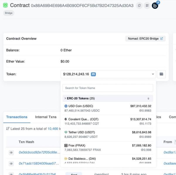Open transaction hash 0x5b8f6e9b40b7c217b6
This screenshot has height=175, width=176.
click(37, 174)
